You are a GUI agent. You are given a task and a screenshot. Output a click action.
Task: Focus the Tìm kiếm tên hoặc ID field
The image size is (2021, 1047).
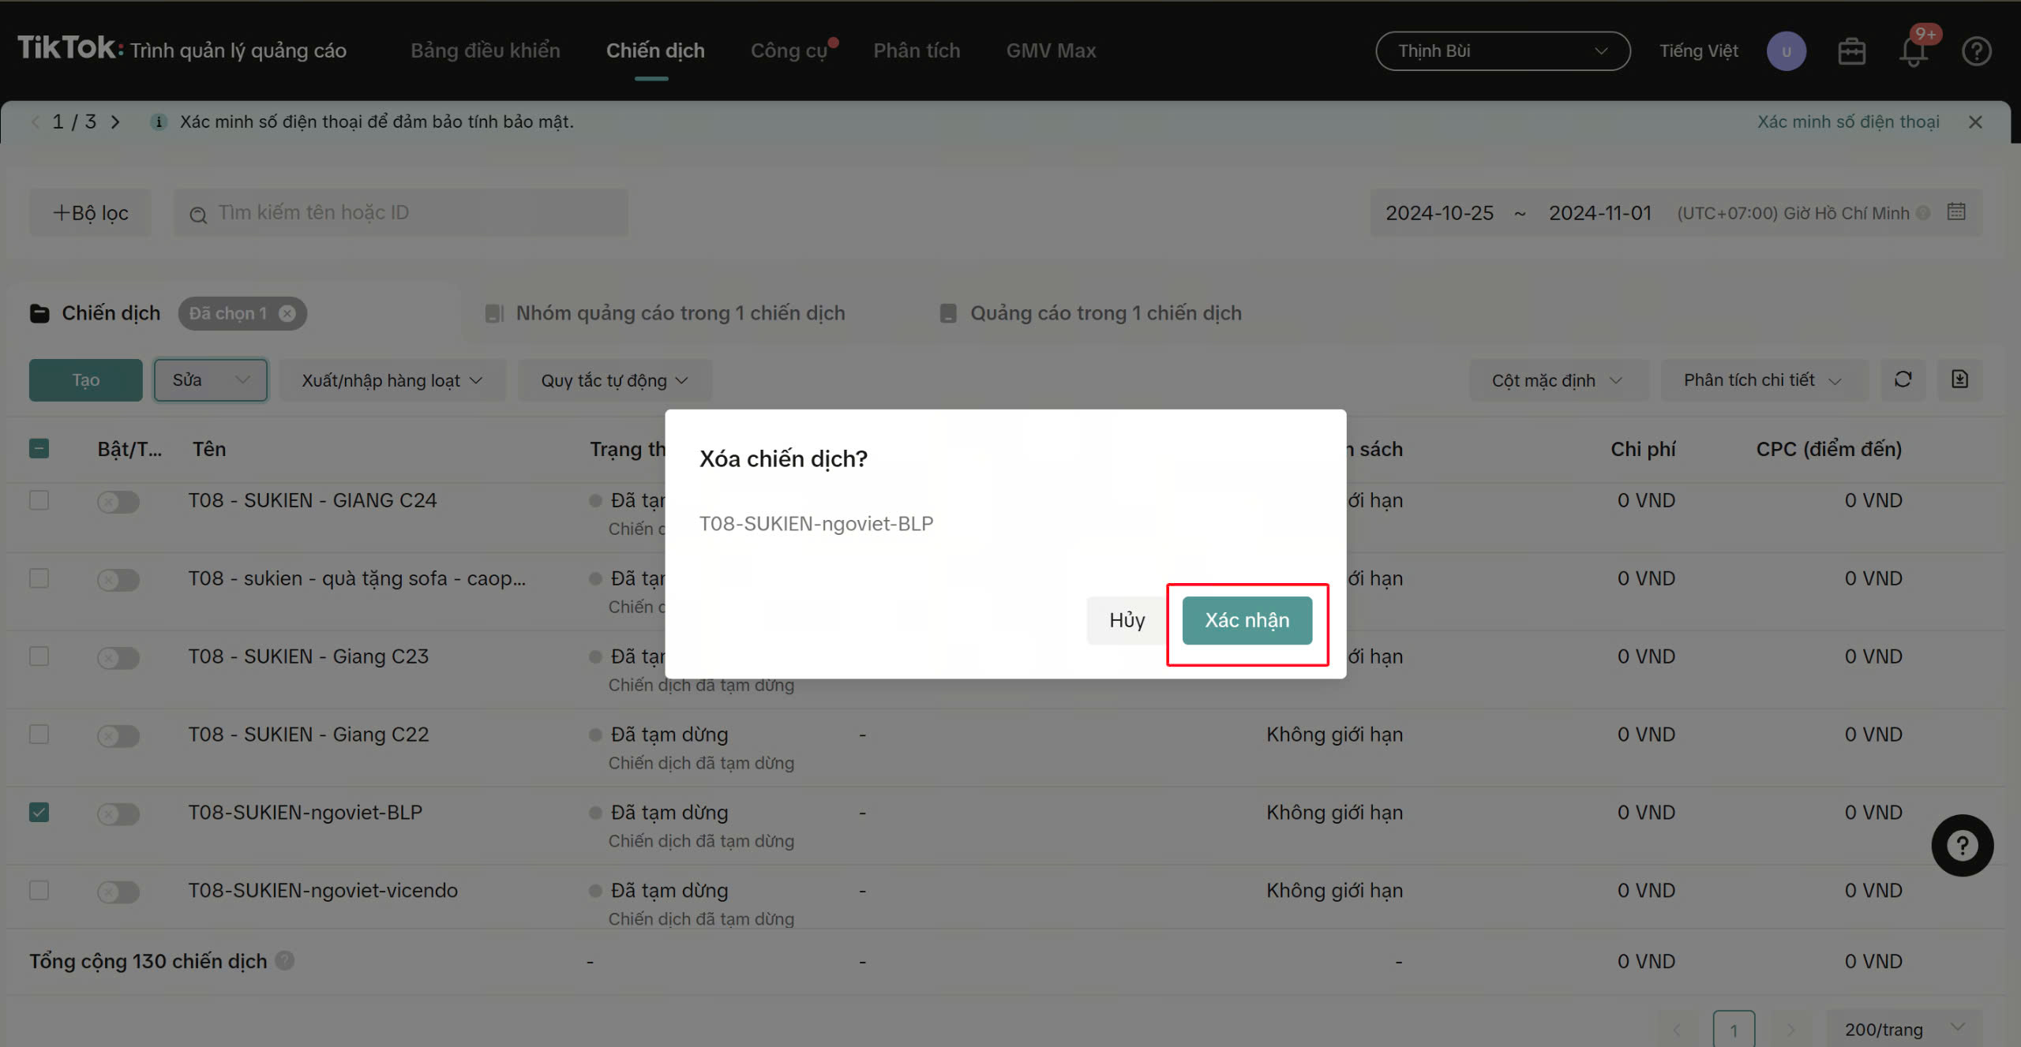(x=401, y=213)
